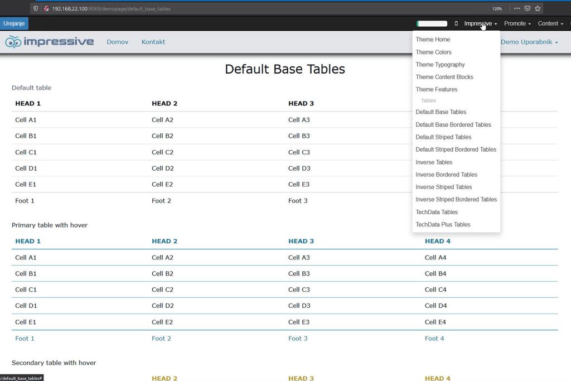Click the insecure connection lock icon
This screenshot has height=381, width=571.
pyautogui.click(x=46, y=8)
